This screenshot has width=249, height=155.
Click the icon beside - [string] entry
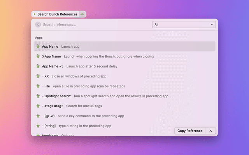38,126
